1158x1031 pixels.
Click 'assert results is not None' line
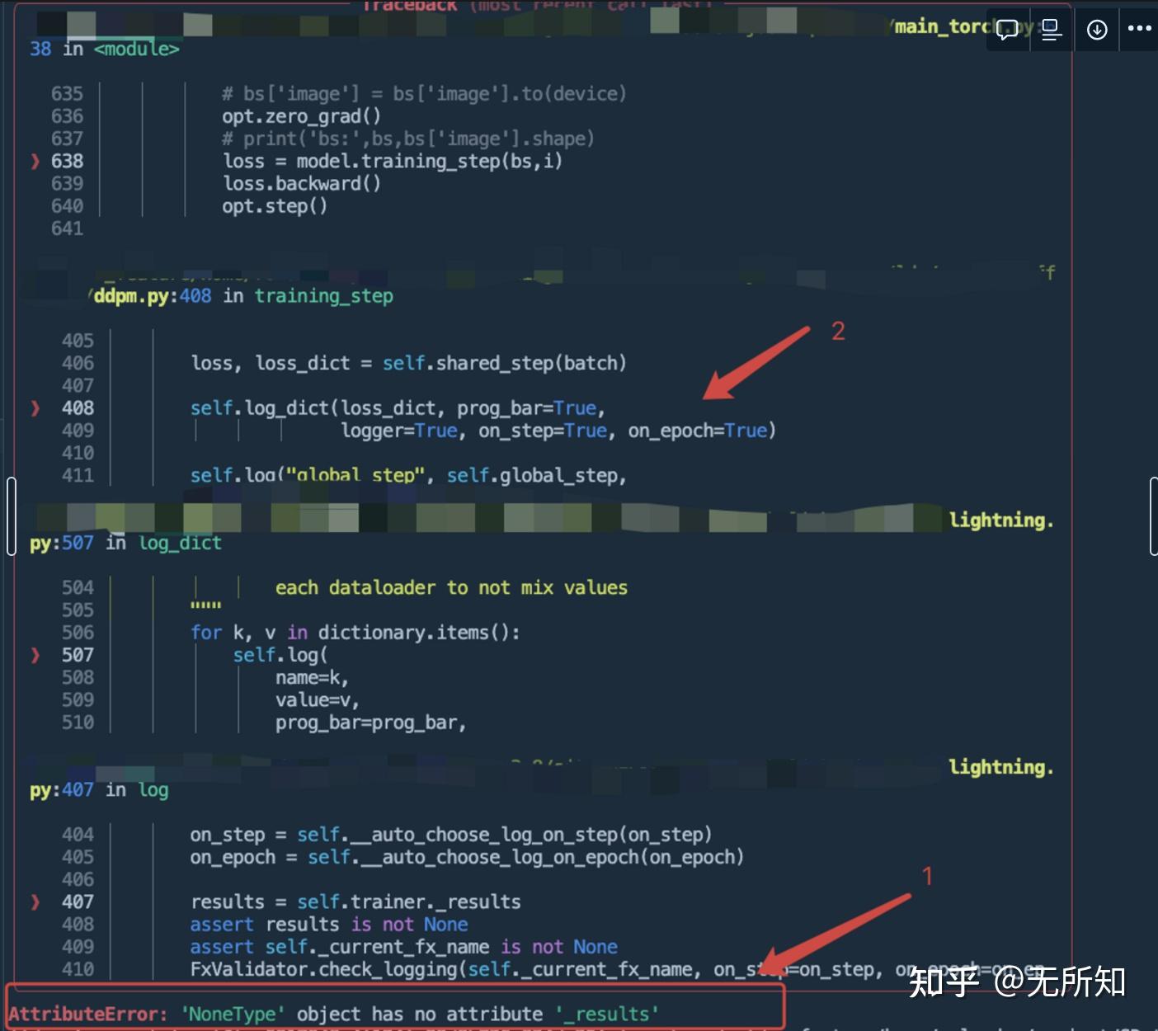click(329, 925)
